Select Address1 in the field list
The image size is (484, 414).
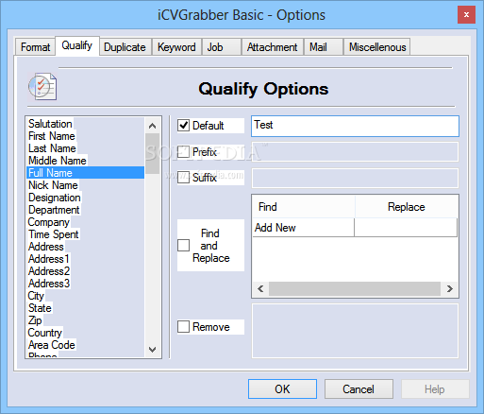85,259
